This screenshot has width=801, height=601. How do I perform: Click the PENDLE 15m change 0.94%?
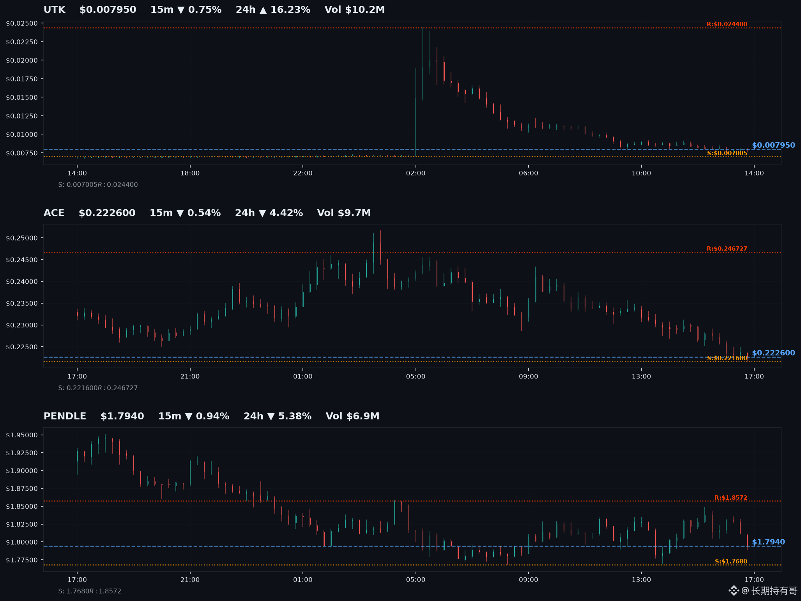(194, 416)
